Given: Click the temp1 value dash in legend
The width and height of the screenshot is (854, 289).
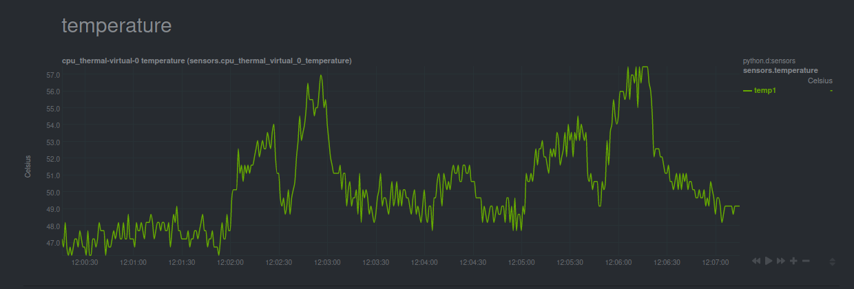Looking at the screenshot, I should pyautogui.click(x=831, y=91).
